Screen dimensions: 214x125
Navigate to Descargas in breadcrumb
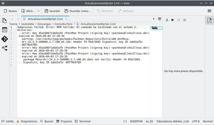pos(44,24)
